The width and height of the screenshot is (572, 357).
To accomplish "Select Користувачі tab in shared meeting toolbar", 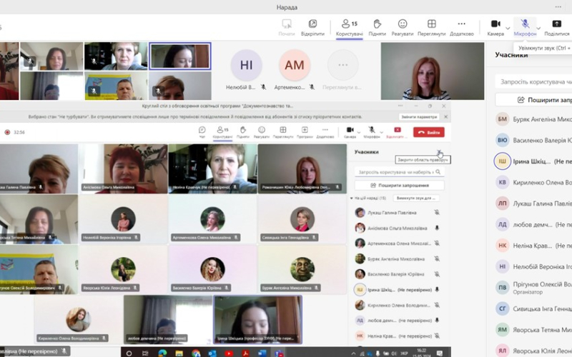I will point(222,132).
